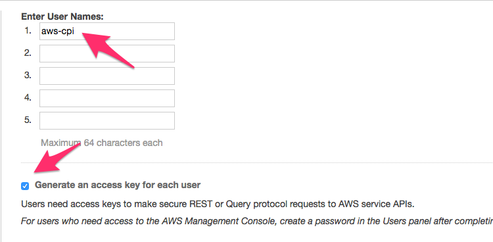Select the second user name input box
The width and height of the screenshot is (493, 242).
(107, 53)
